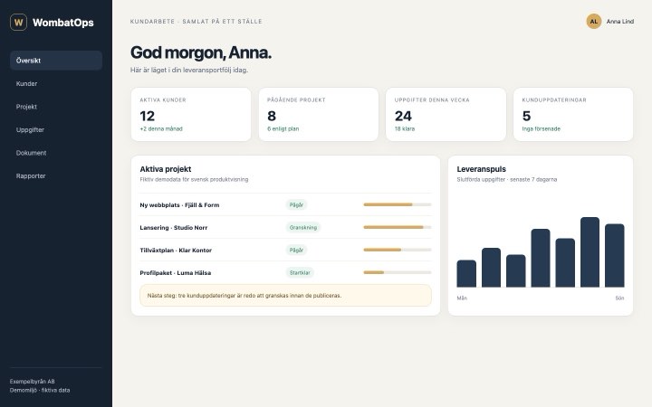Viewport: 652px width, 407px height.
Task: Click progress bar for Profilpaket Luma Hälsa
Action: coord(398,272)
